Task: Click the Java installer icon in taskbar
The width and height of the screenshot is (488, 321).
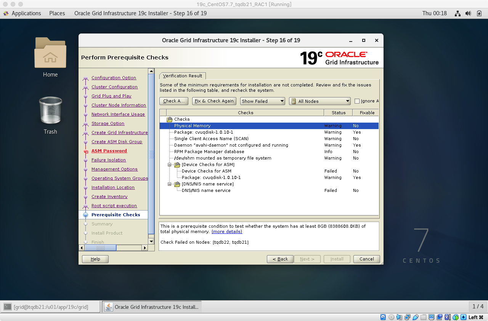Action: click(x=109, y=307)
